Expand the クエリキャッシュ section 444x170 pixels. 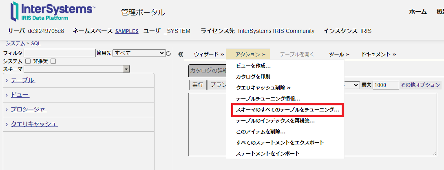coord(34,124)
